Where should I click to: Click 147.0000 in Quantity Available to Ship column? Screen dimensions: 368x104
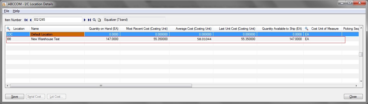point(280,39)
